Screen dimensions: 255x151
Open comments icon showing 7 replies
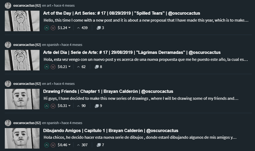pos(100,145)
